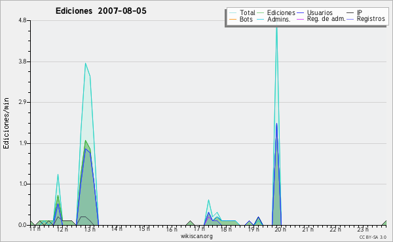This screenshot has height=242, width=393.
Task: Click the 'wikiscan.org' caption
Action: tap(196, 236)
